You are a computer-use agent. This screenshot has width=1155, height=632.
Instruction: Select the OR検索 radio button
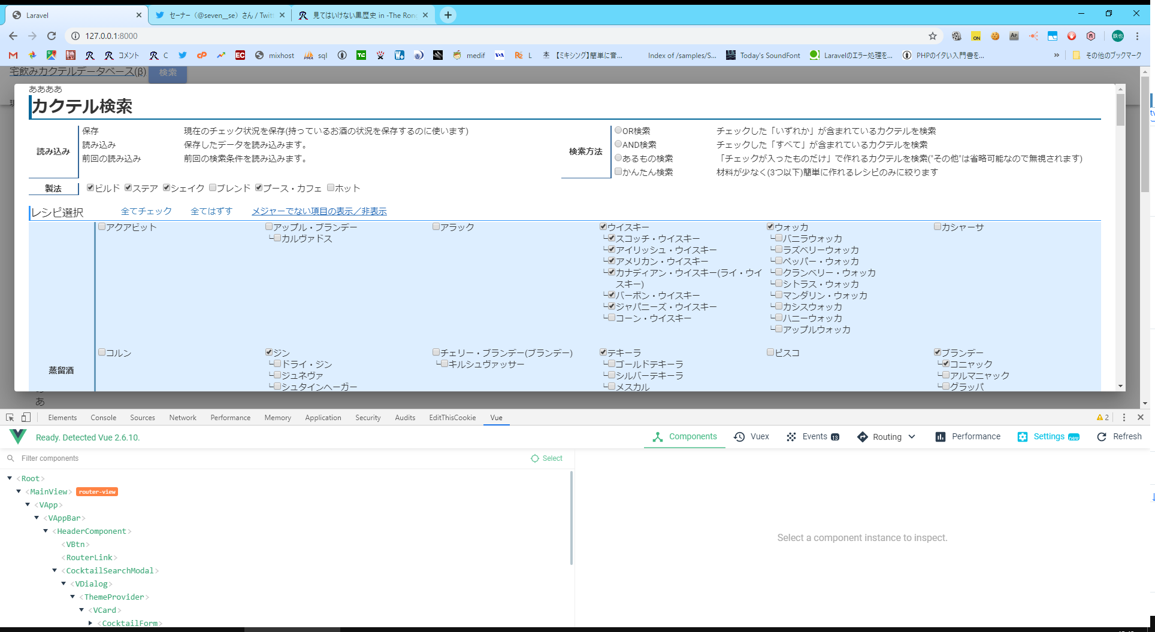tap(618, 130)
